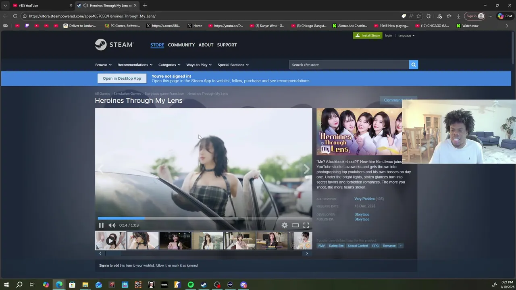Screen dimensions: 516x290
Task: Select the second media thumbnail
Action: pos(143,240)
